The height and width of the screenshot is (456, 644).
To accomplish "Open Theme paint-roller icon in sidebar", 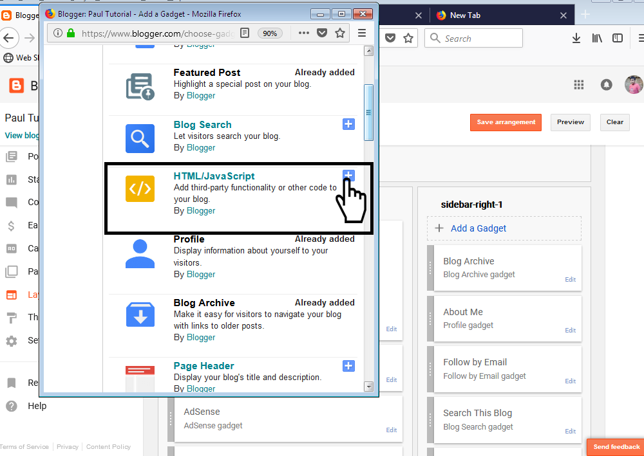I will tap(12, 317).
